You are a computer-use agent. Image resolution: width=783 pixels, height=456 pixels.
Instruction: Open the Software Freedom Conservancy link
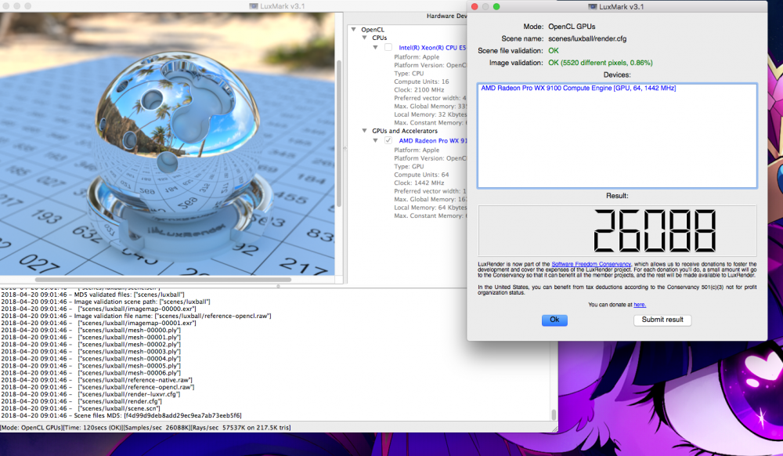590,264
